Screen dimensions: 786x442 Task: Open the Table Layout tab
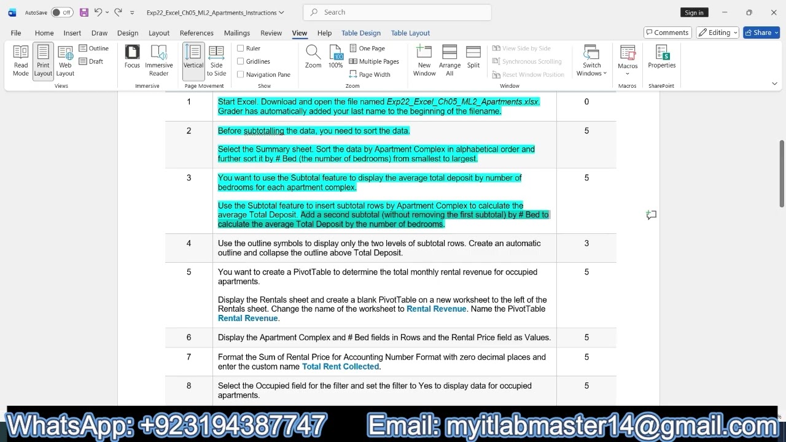click(410, 33)
